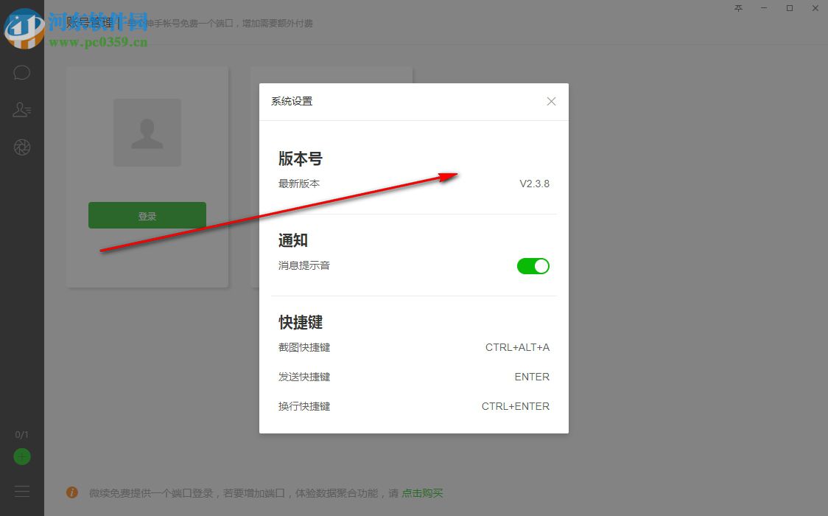Pin the window always on top

click(x=738, y=8)
